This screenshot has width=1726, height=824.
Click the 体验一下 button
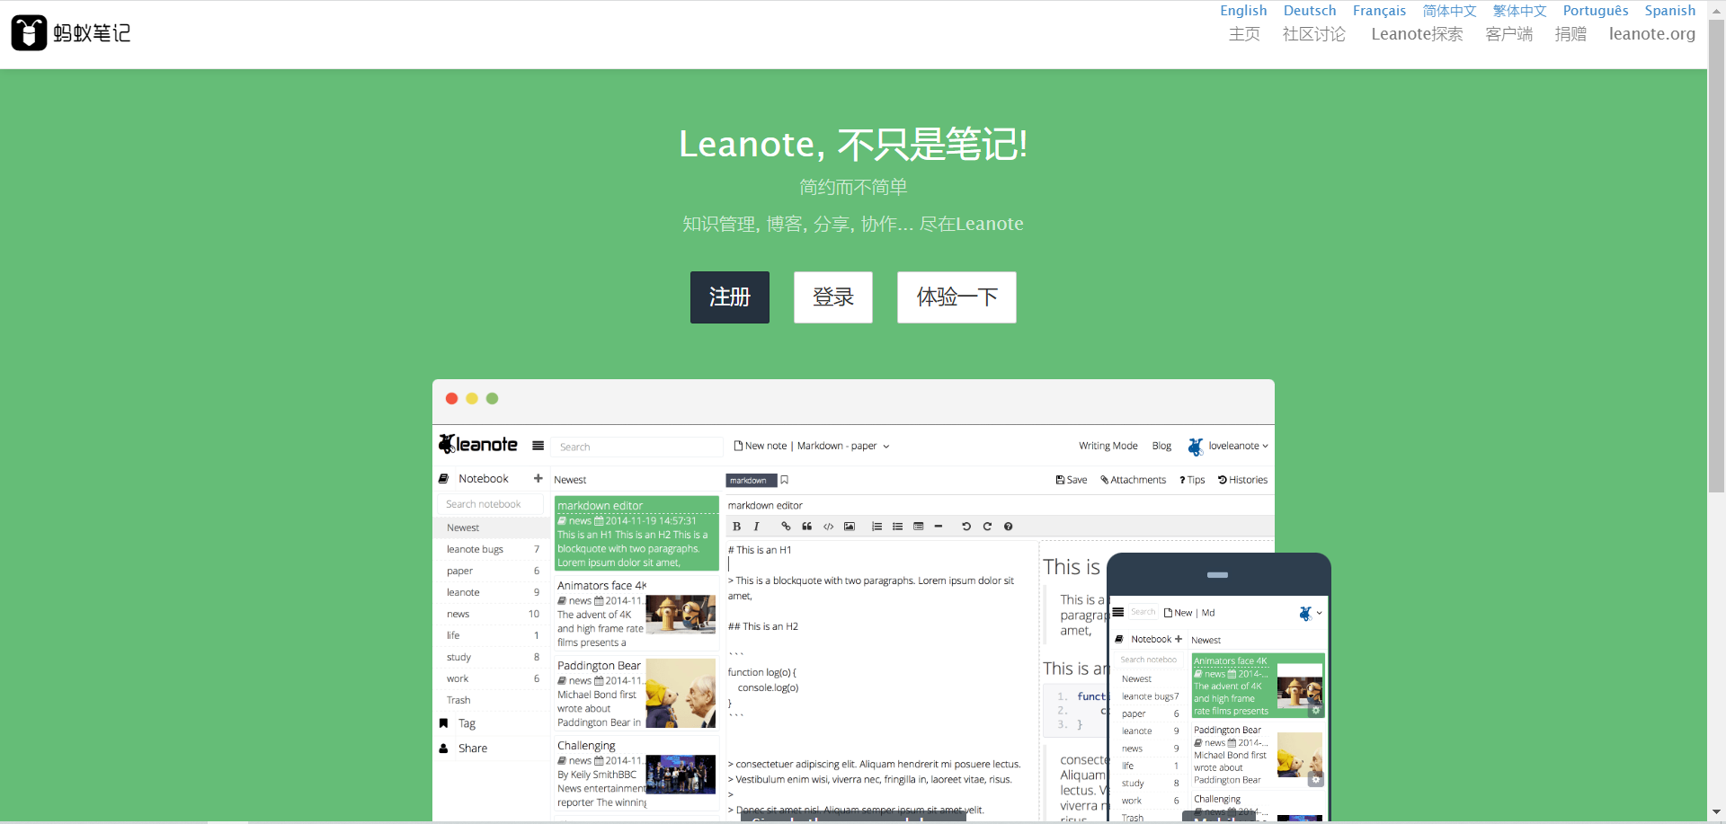pyautogui.click(x=956, y=297)
